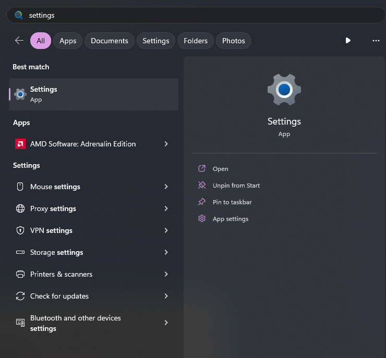Click the Proxy settings globe icon

click(20, 208)
